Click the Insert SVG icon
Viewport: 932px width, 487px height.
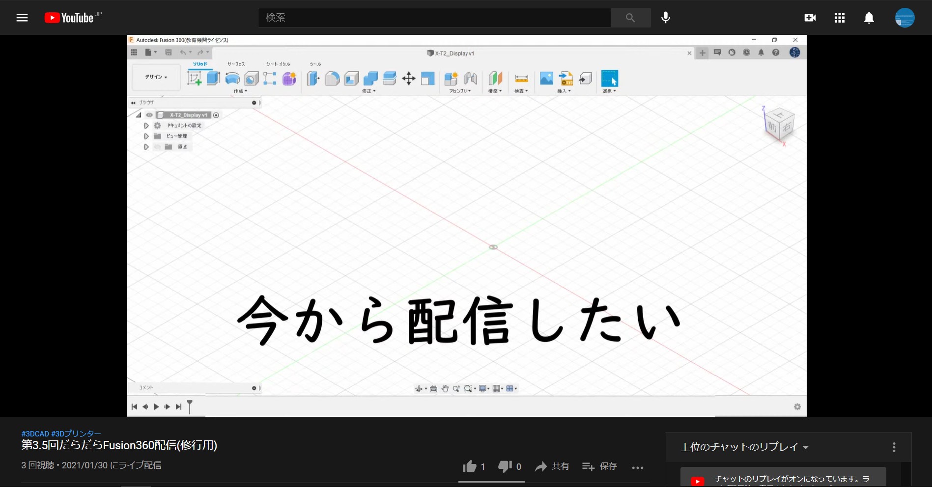566,79
